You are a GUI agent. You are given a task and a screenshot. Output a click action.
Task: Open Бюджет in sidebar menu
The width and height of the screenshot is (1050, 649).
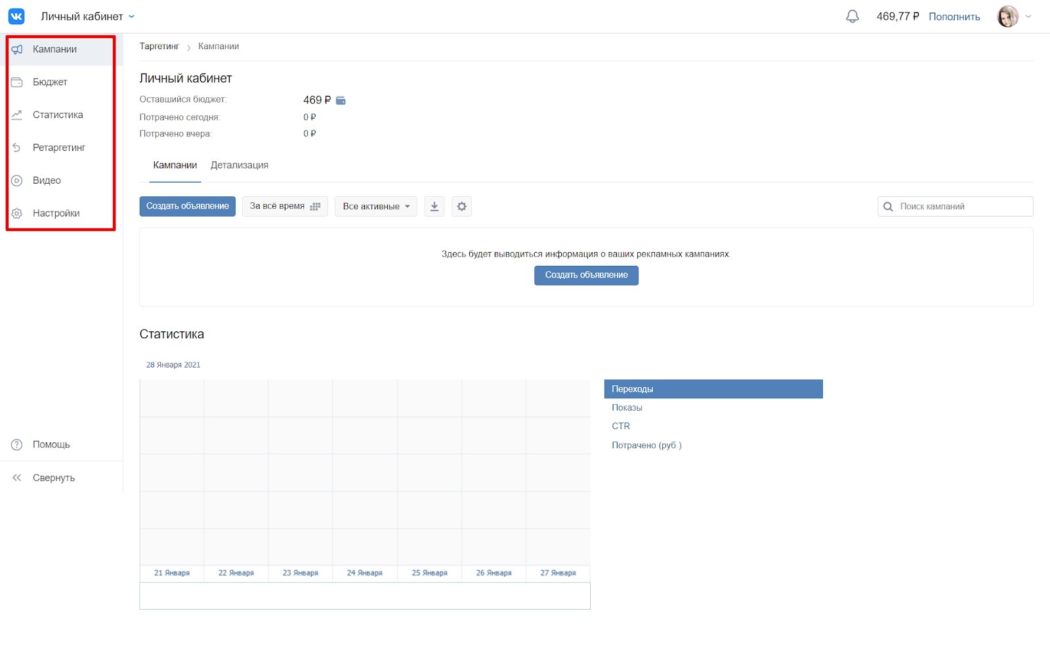click(x=50, y=82)
